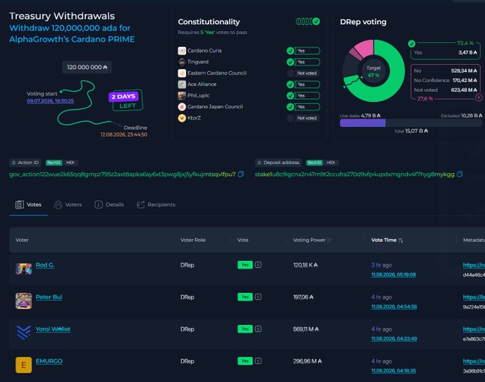This screenshot has height=382, width=485.
Task: Click the 120 000 000 ₳ amount chip
Action: click(87, 68)
